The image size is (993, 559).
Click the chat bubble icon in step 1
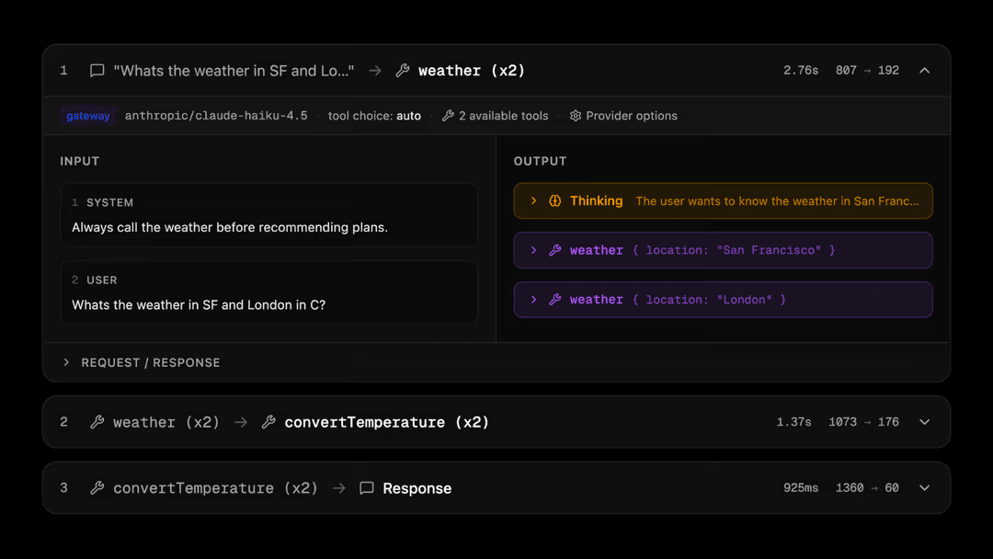97,71
